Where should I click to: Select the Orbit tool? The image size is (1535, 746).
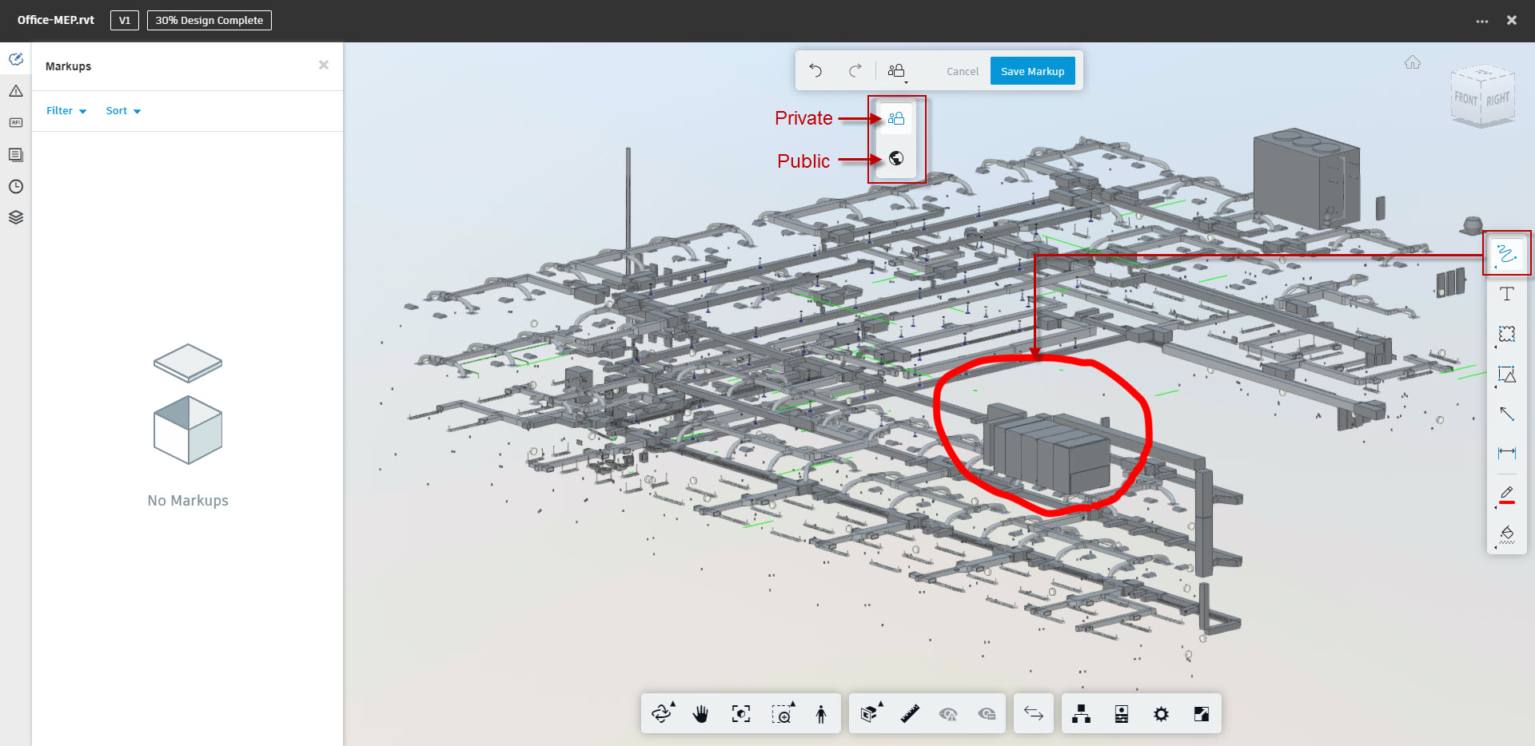pos(662,713)
